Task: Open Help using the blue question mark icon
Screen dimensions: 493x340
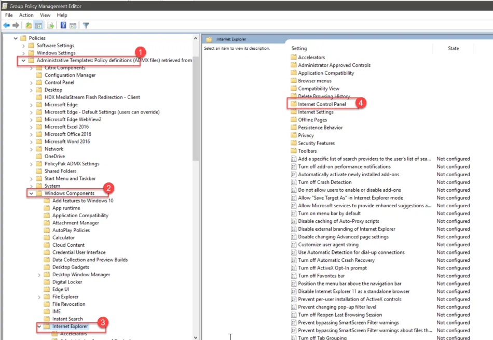Action: coord(63,25)
